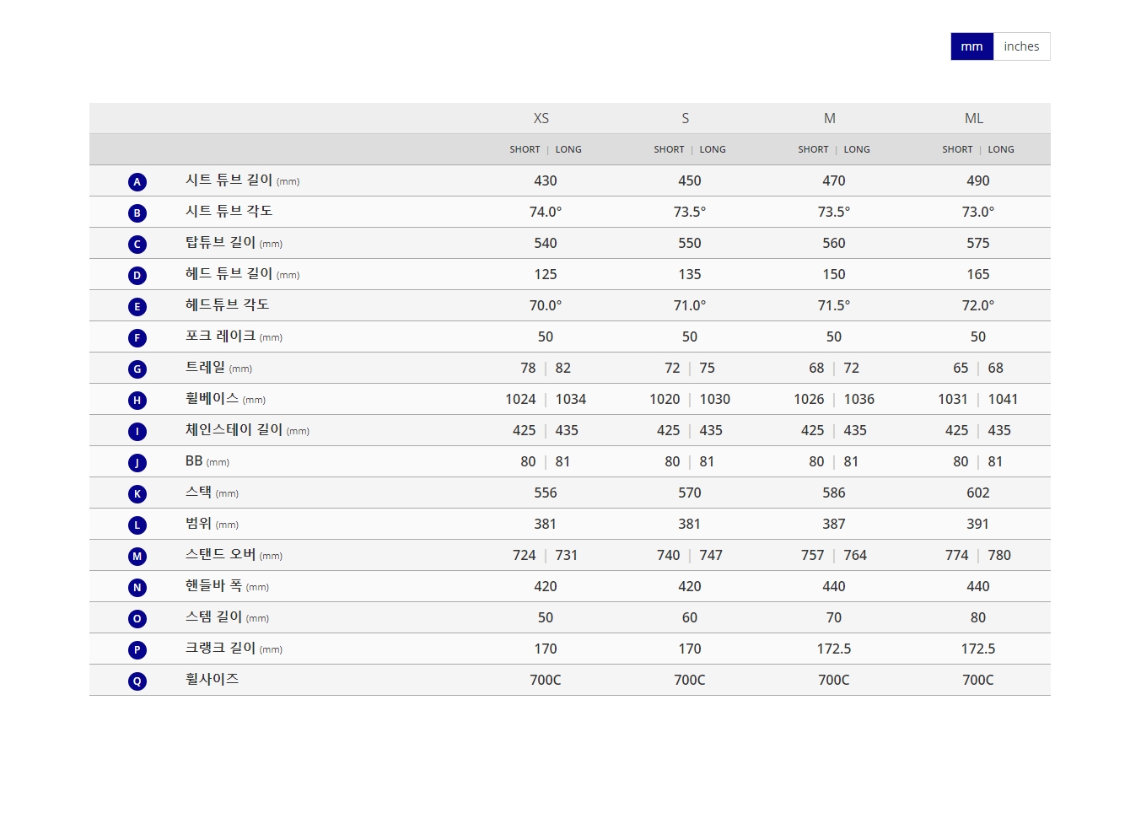Viewport: 1141px width, 813px height.
Task: Click the seat tube length value 430
Action: pos(546,180)
